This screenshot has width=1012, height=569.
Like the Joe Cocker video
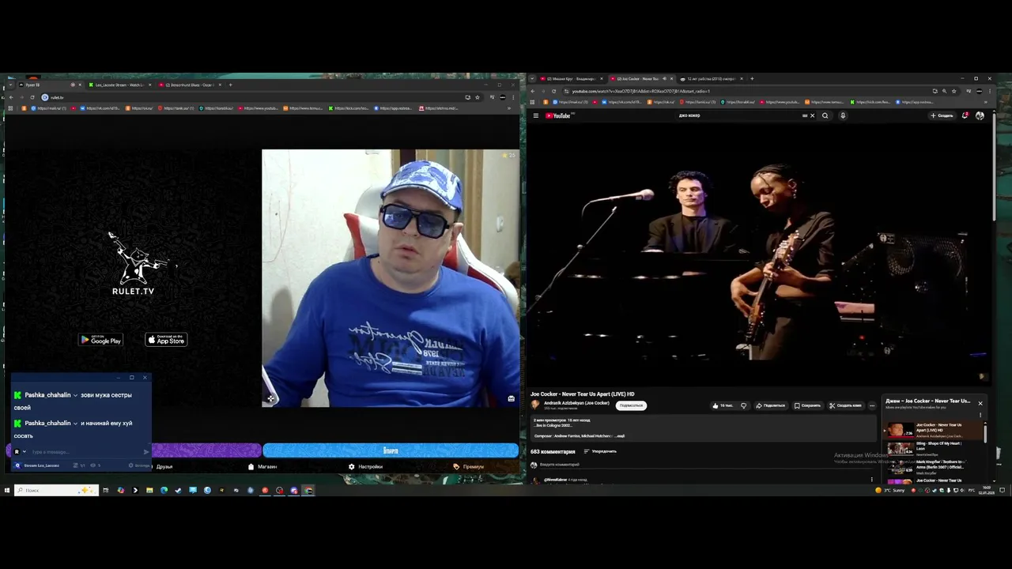723,405
